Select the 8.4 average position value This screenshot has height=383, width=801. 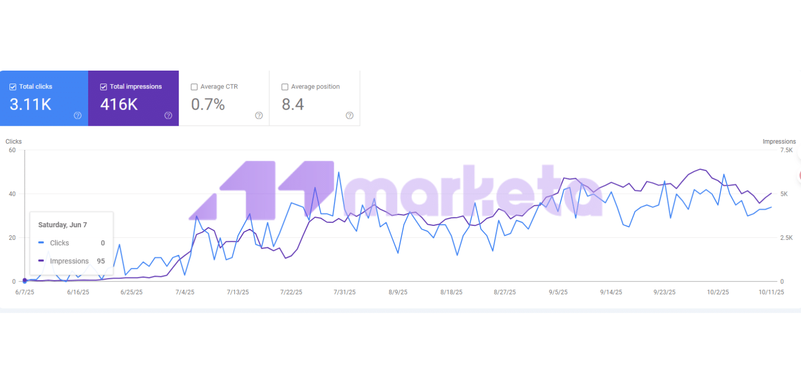point(293,105)
